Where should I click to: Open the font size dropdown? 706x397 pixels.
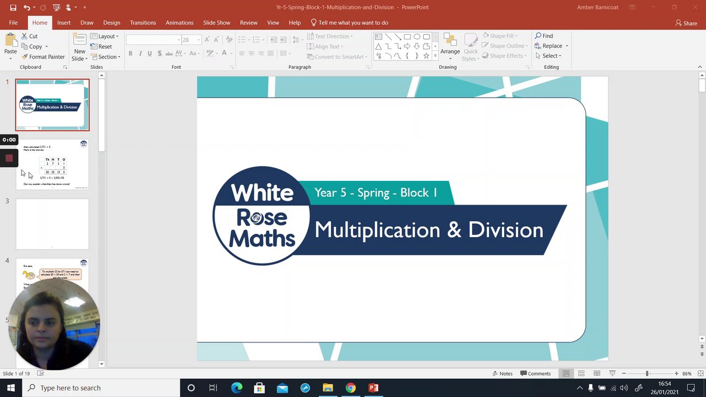(x=199, y=40)
